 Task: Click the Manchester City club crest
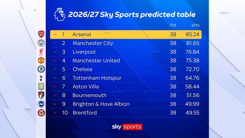click(41, 43)
